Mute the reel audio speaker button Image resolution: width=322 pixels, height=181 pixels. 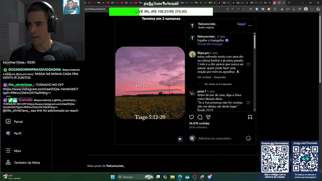180,139
